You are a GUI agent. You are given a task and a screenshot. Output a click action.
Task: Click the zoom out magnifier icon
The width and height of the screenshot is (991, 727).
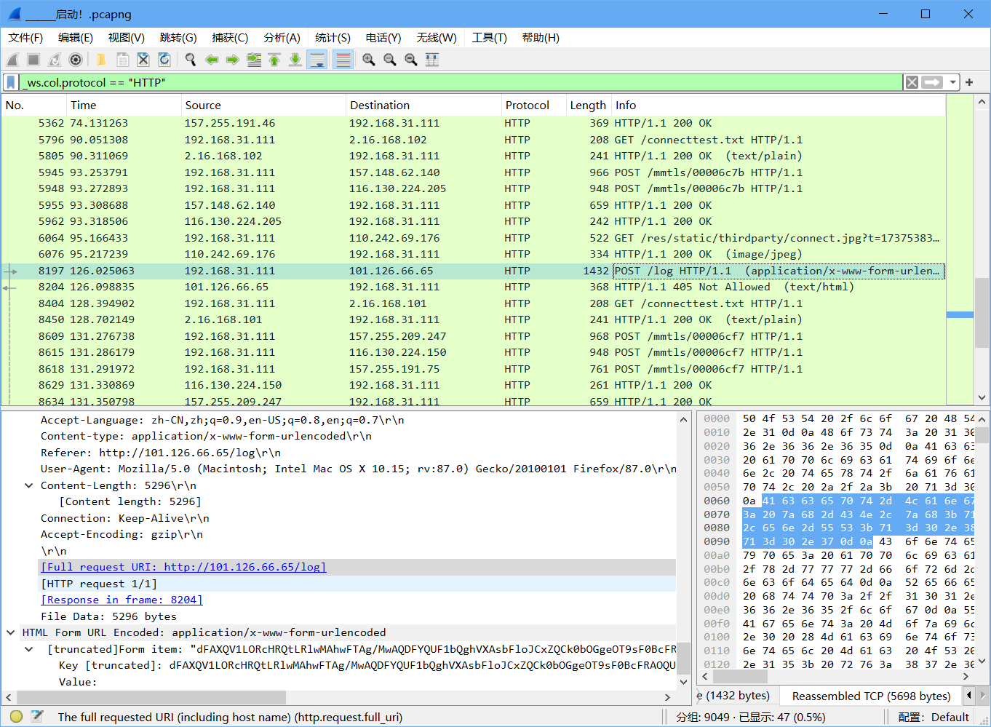390,60
